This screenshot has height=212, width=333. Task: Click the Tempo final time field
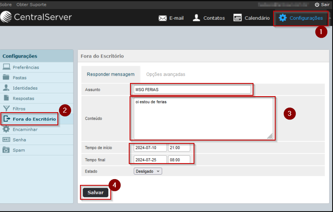pos(179,159)
